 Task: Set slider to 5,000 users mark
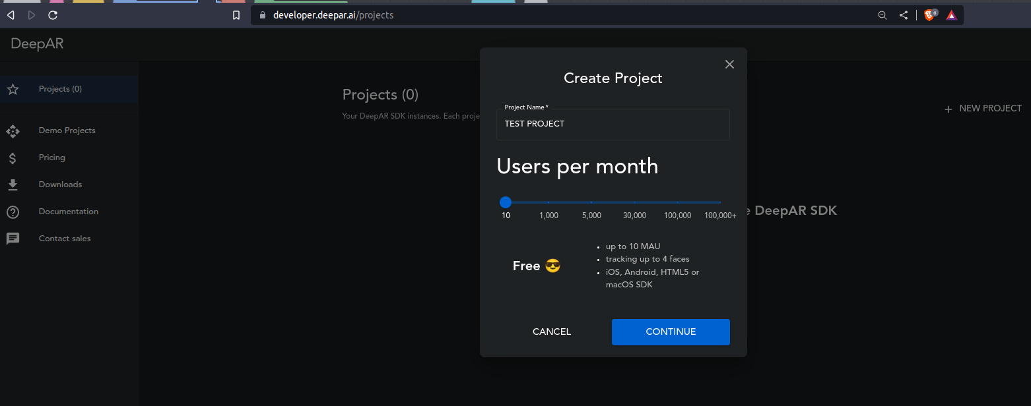pyautogui.click(x=591, y=202)
